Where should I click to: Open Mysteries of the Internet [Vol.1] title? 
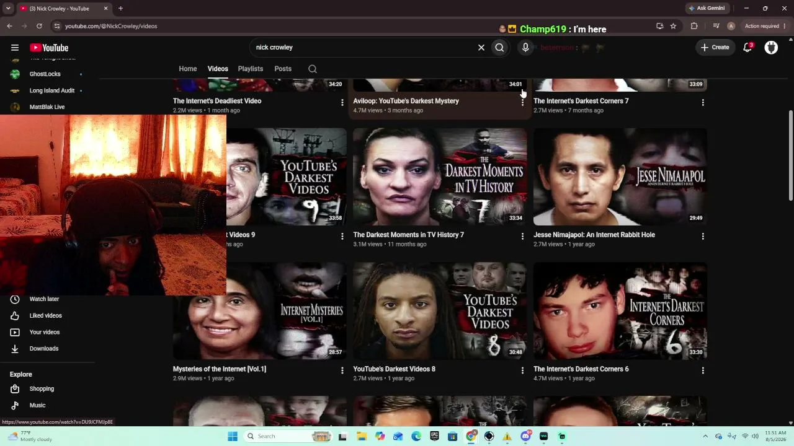pos(220,369)
